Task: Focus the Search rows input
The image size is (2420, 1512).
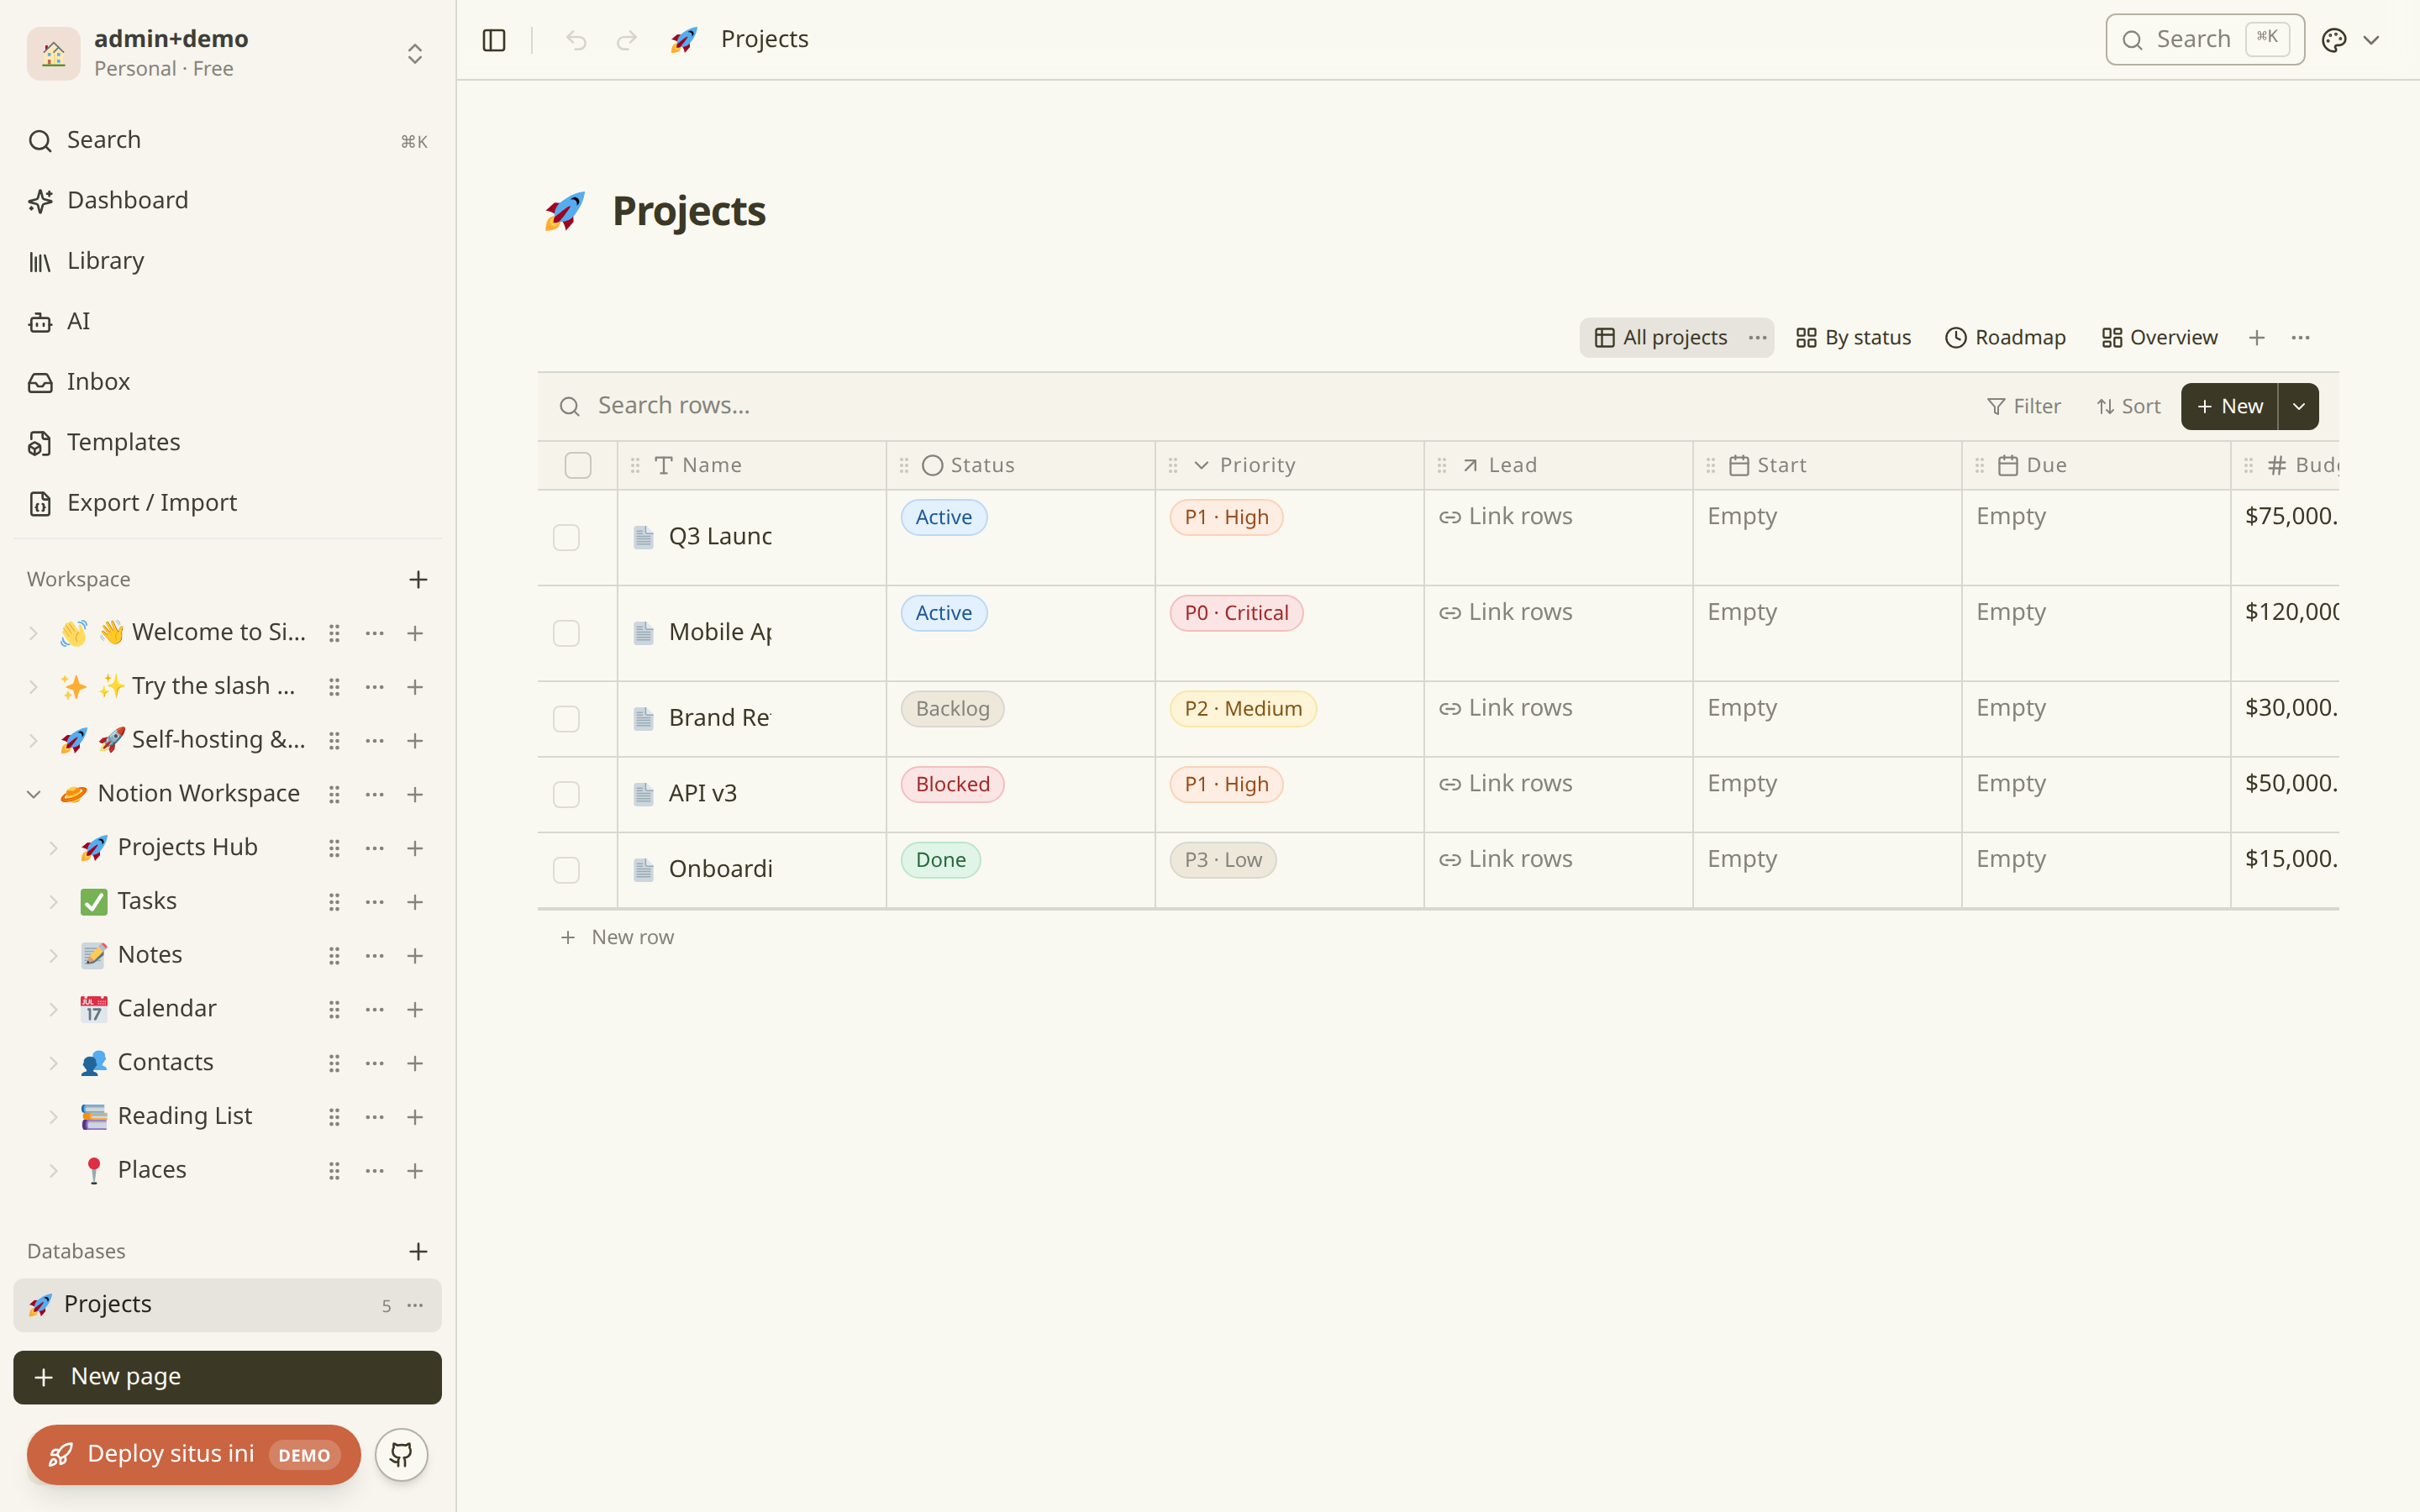Action: click(1260, 406)
